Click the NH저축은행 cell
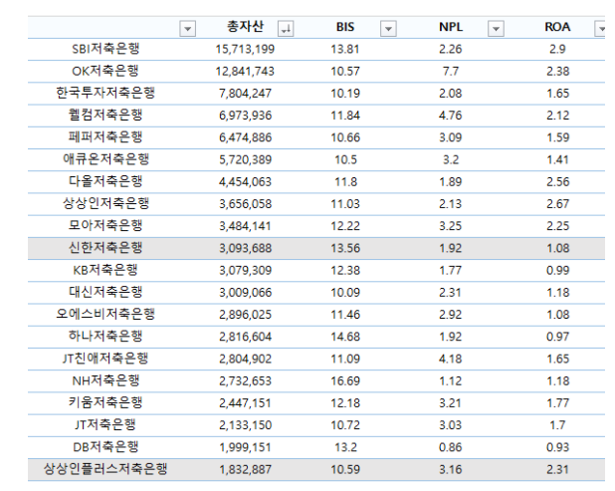This screenshot has width=615, height=491. (105, 380)
